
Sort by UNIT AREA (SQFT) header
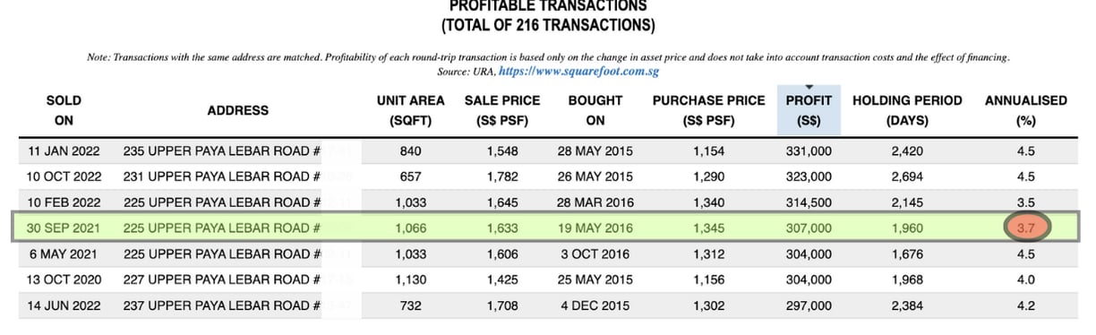coord(411,110)
